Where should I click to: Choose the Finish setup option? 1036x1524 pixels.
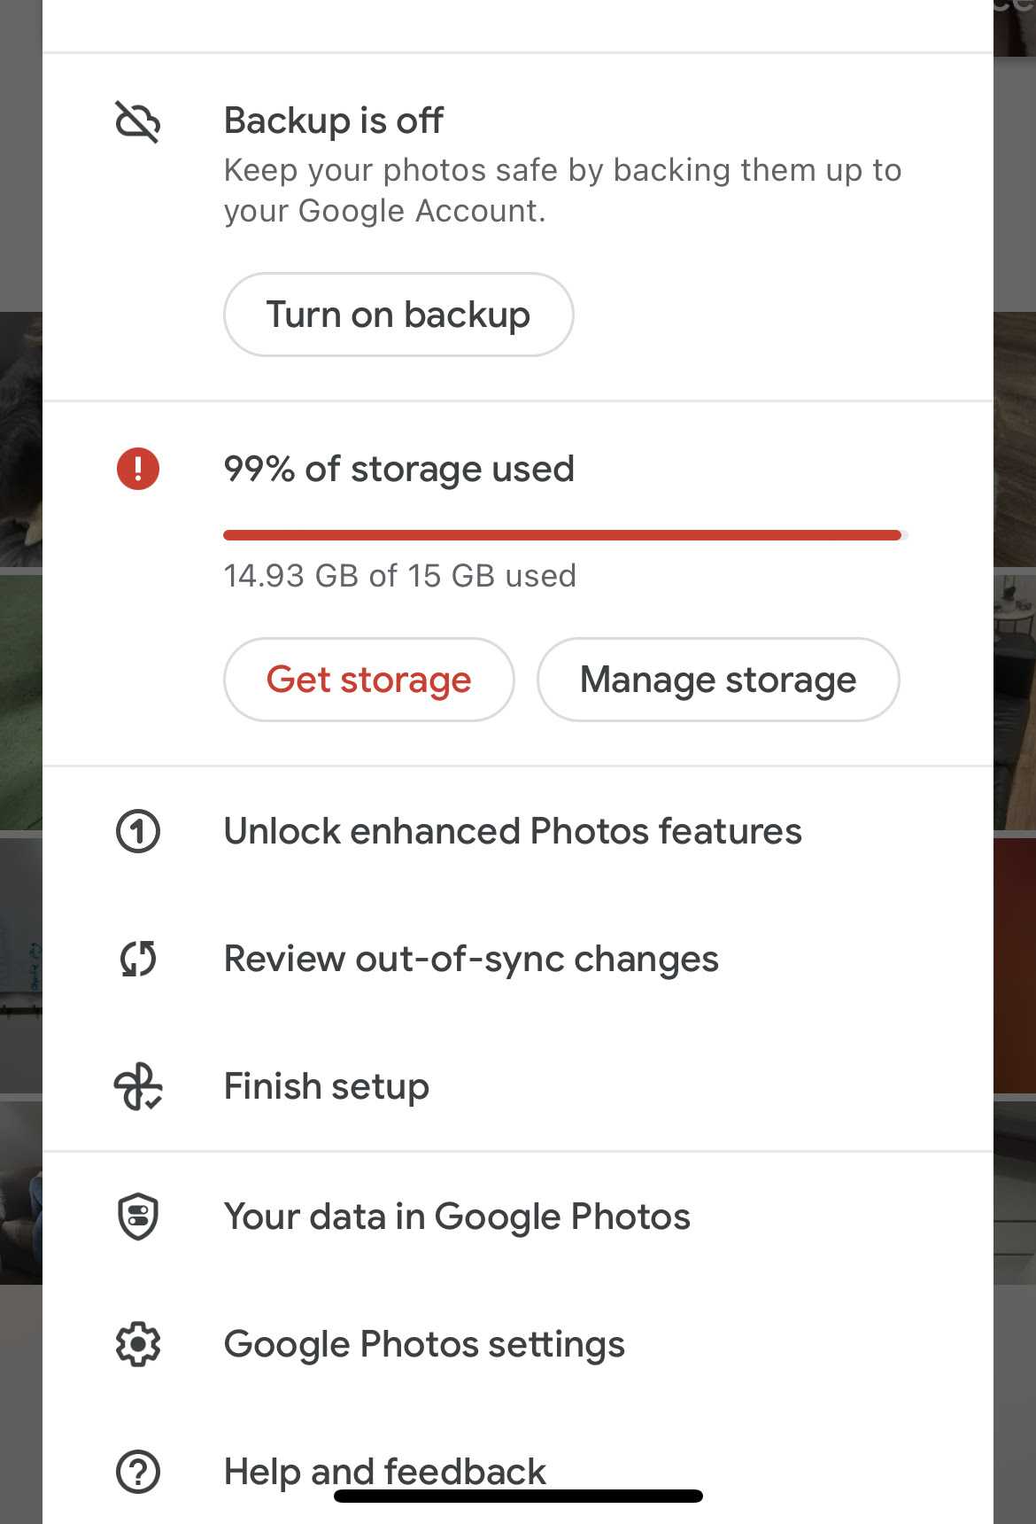pyautogui.click(x=327, y=1086)
